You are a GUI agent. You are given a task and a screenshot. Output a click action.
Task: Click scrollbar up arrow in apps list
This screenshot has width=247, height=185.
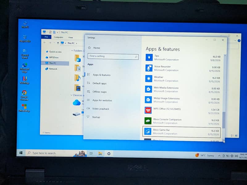[x=225, y=56]
